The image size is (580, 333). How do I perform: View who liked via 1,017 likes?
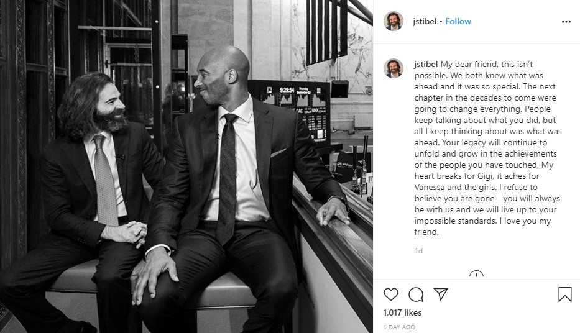click(402, 312)
